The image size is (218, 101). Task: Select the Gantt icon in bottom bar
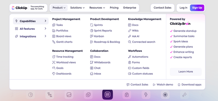pos(50,95)
